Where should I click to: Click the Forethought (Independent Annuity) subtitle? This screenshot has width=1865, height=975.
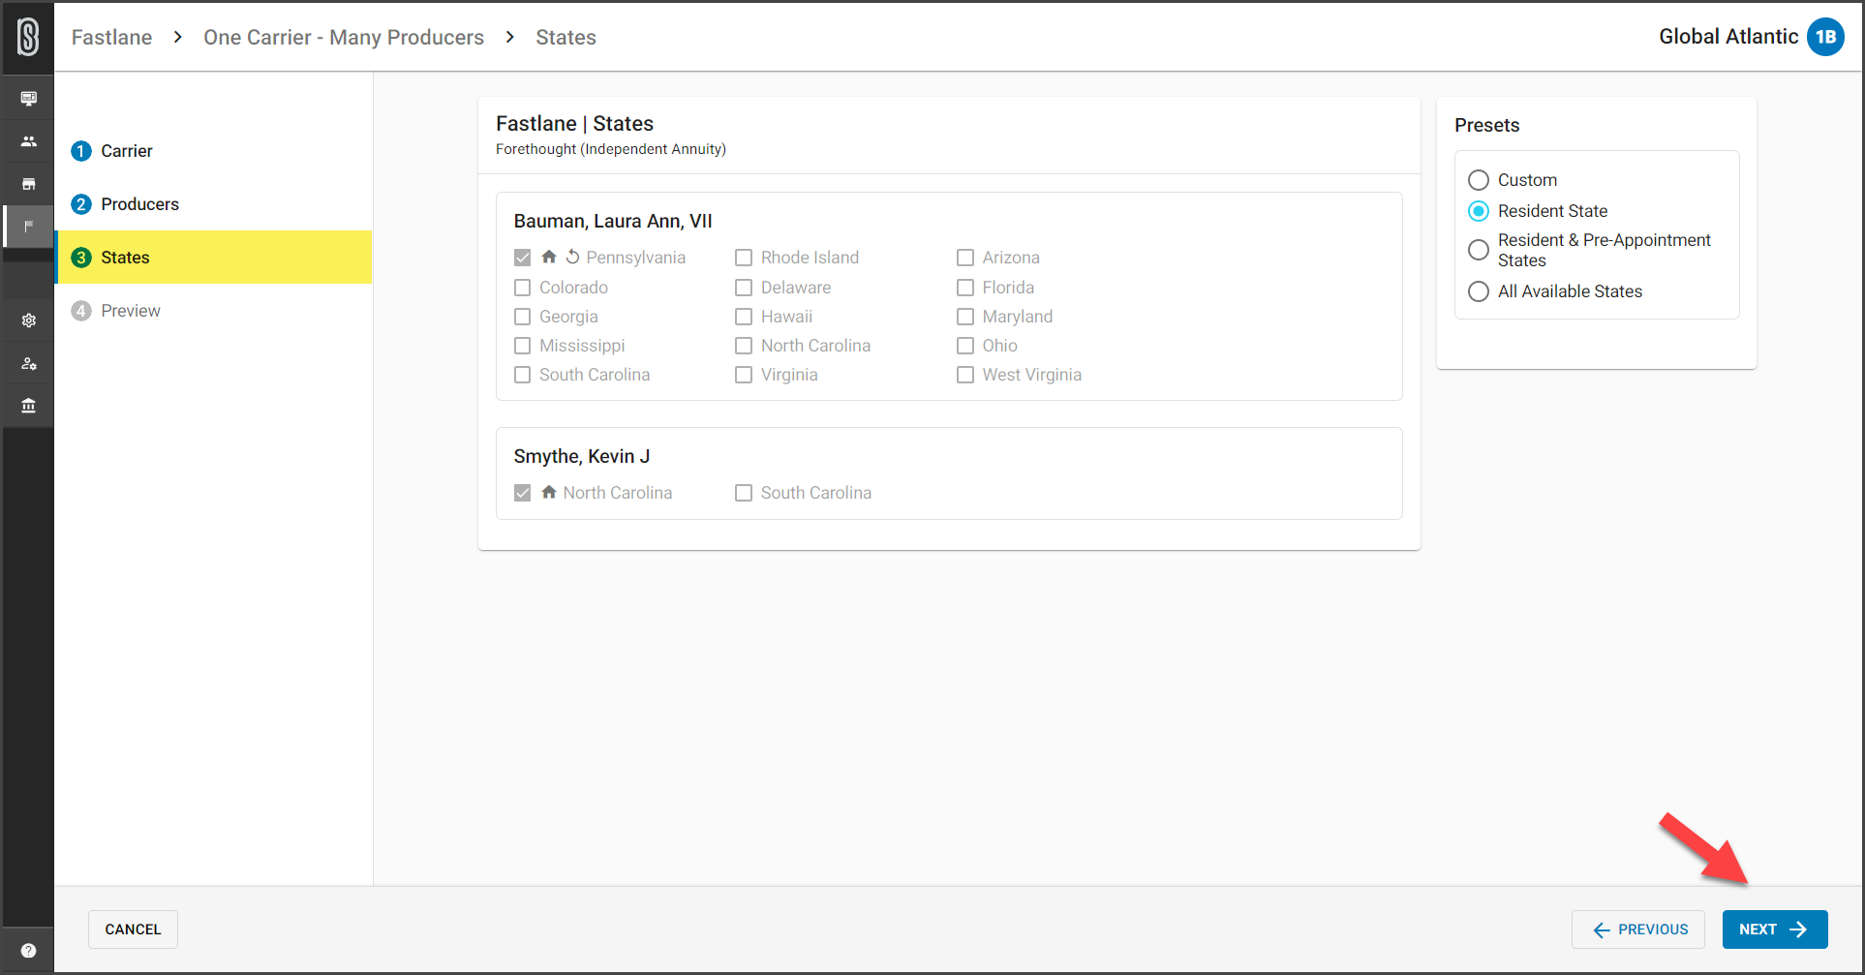[611, 149]
